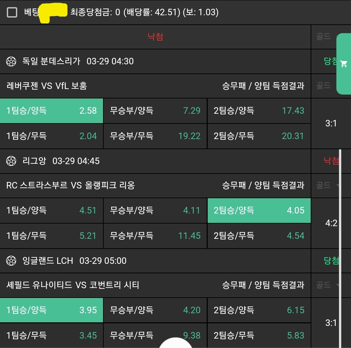The image size is (351, 348).
Task: Click the 4:2 score result cell
Action: (331, 223)
